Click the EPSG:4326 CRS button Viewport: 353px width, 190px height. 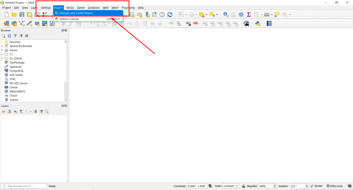tap(334, 186)
